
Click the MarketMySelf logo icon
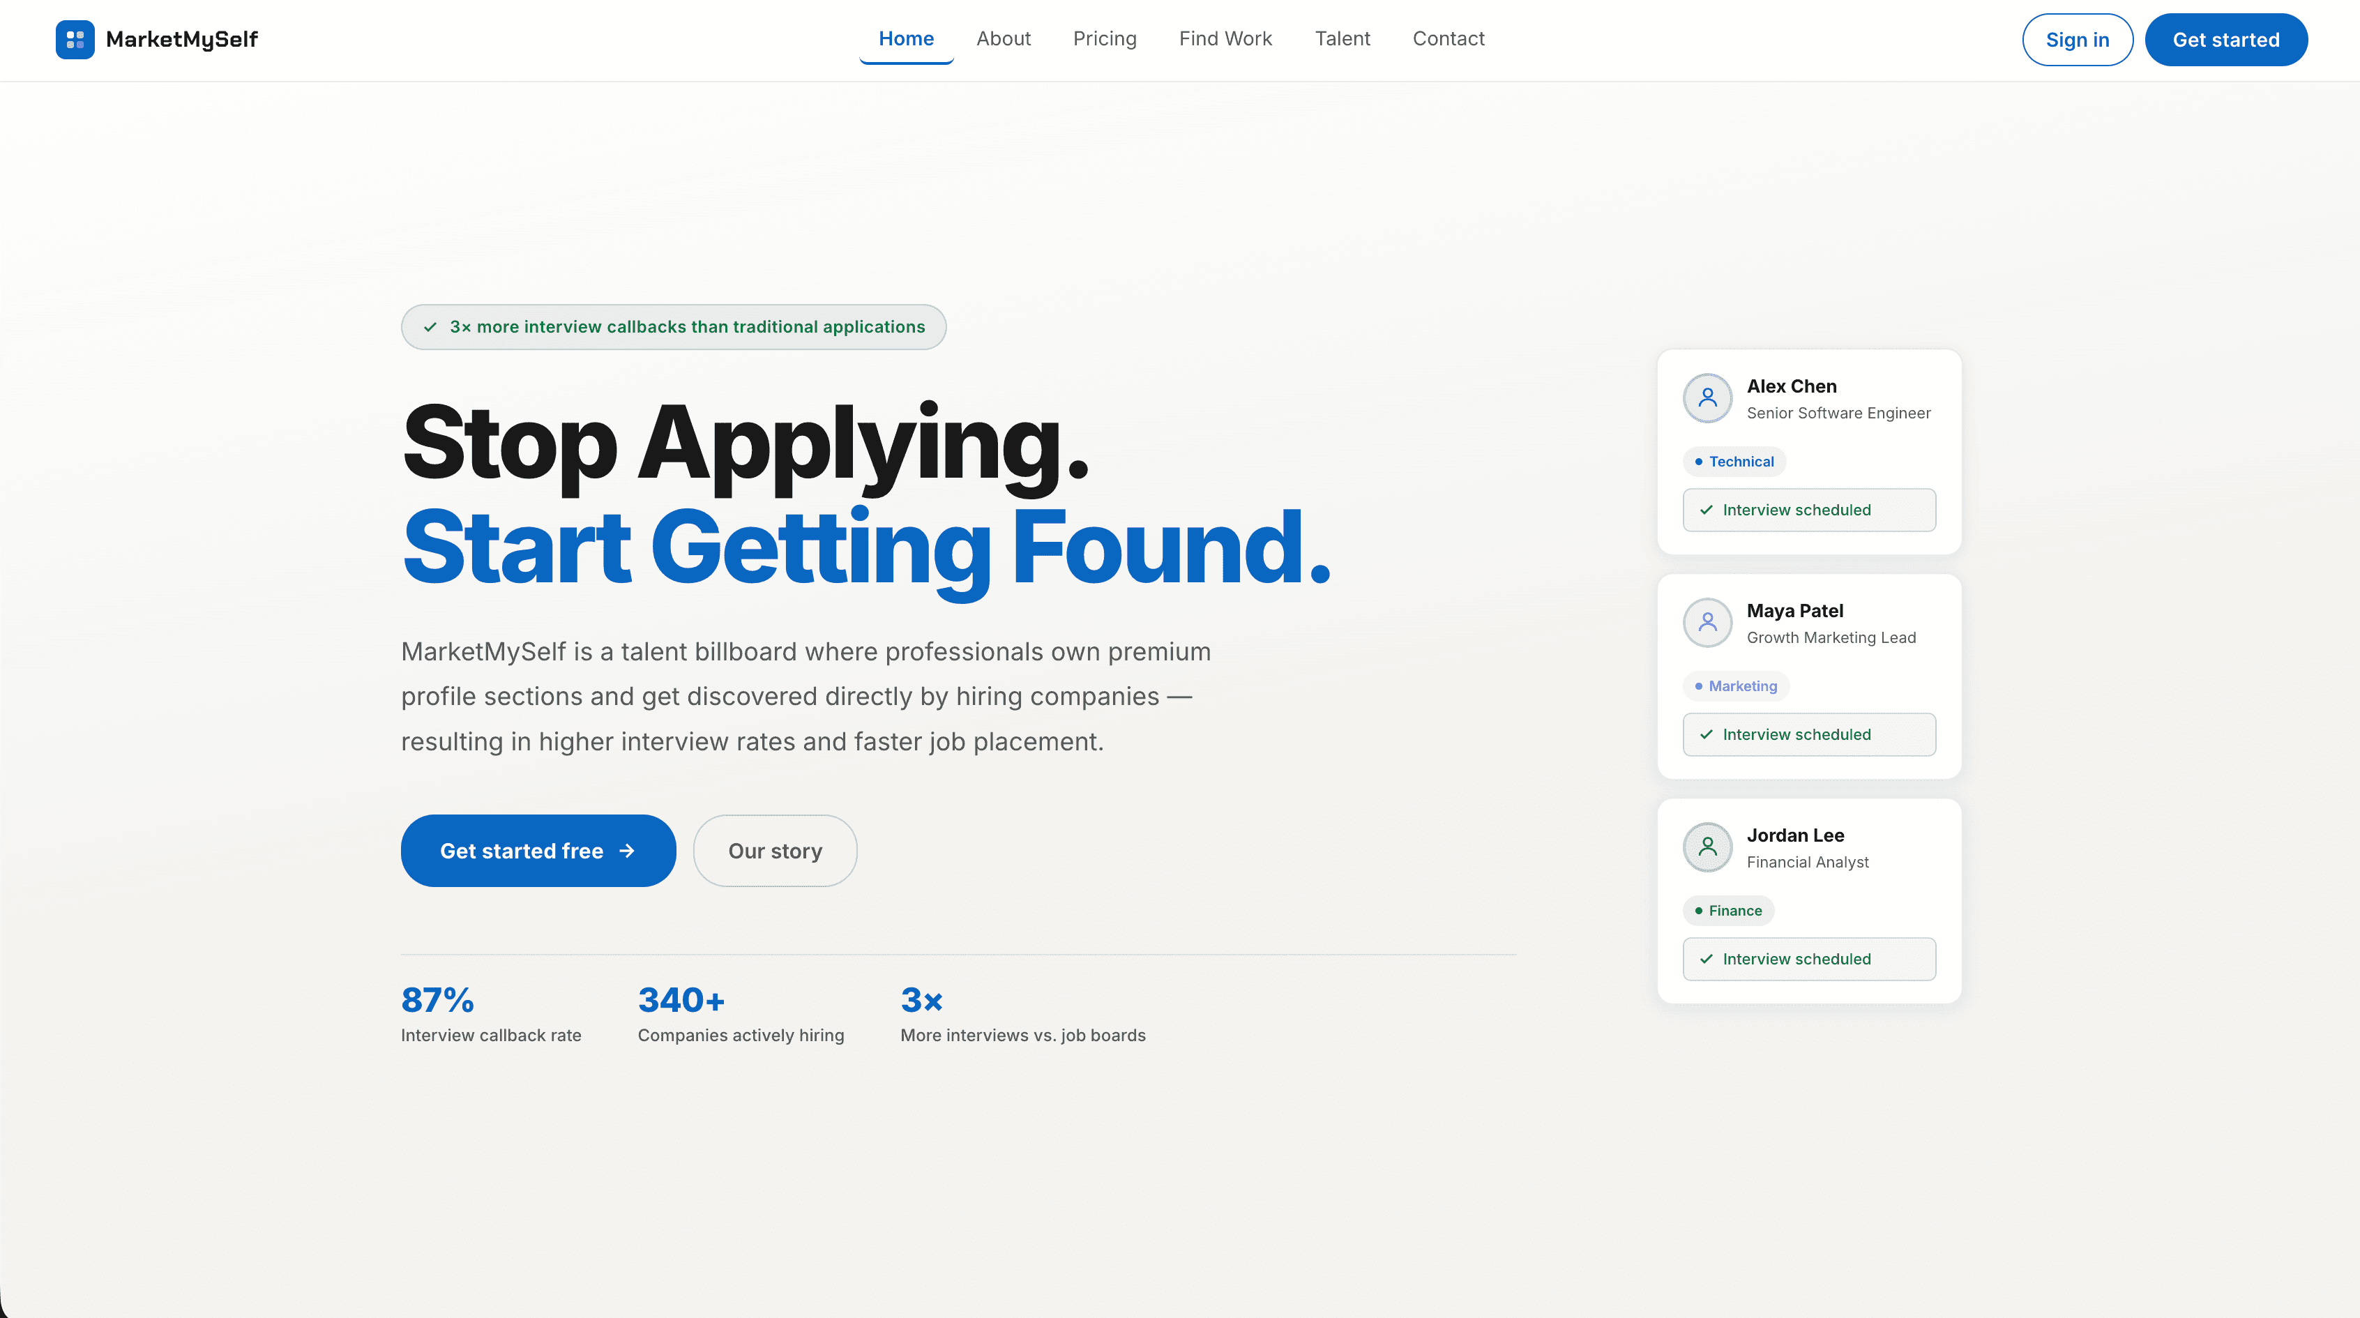[x=75, y=39]
